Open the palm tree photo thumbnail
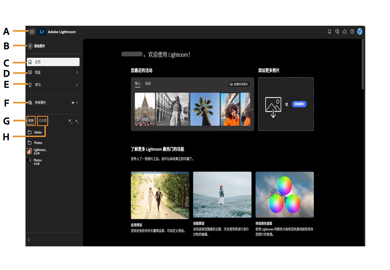Viewport: 390px width, 270px height. click(205, 109)
